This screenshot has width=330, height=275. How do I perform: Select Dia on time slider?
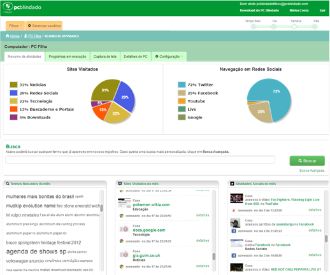274,27
